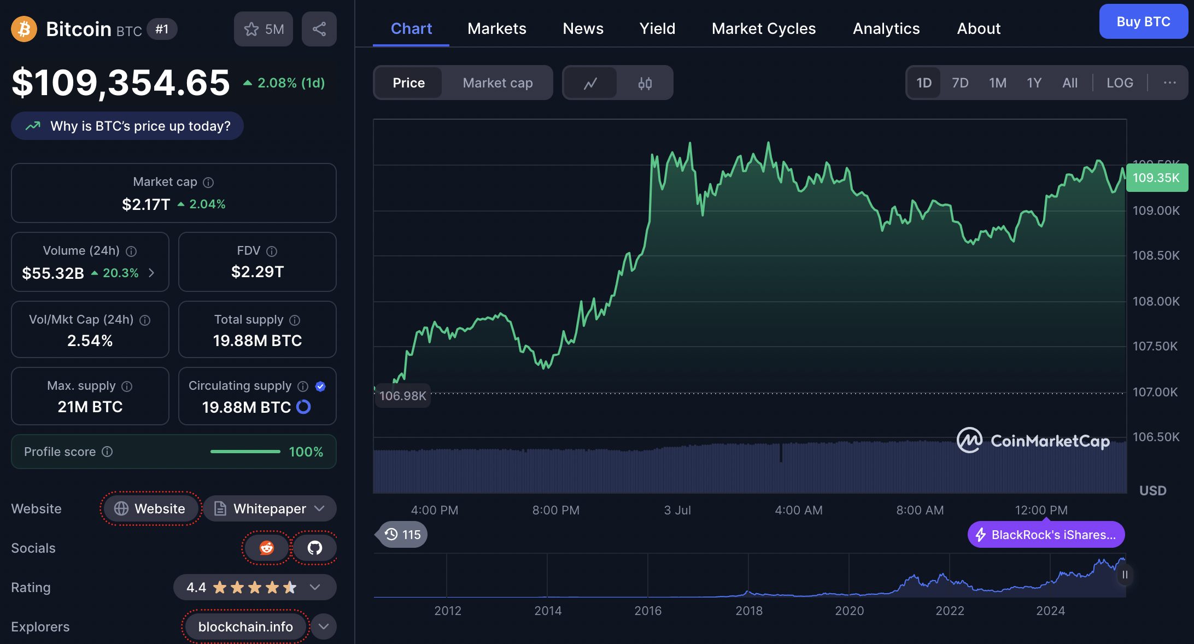This screenshot has height=644, width=1194.
Task: Click the Profile score info icon
Action: point(108,452)
